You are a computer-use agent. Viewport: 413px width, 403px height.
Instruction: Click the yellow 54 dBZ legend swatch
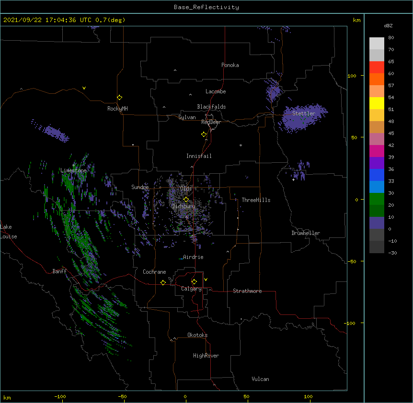tap(377, 103)
